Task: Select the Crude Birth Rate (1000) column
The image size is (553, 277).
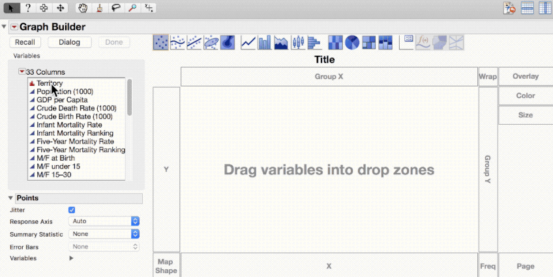Action: [x=76, y=116]
